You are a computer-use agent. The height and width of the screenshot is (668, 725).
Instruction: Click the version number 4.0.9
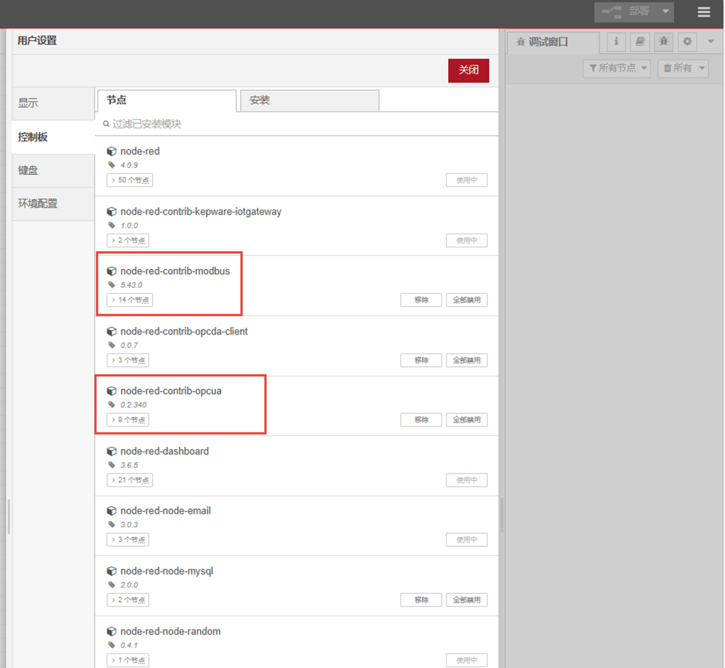[x=129, y=165]
